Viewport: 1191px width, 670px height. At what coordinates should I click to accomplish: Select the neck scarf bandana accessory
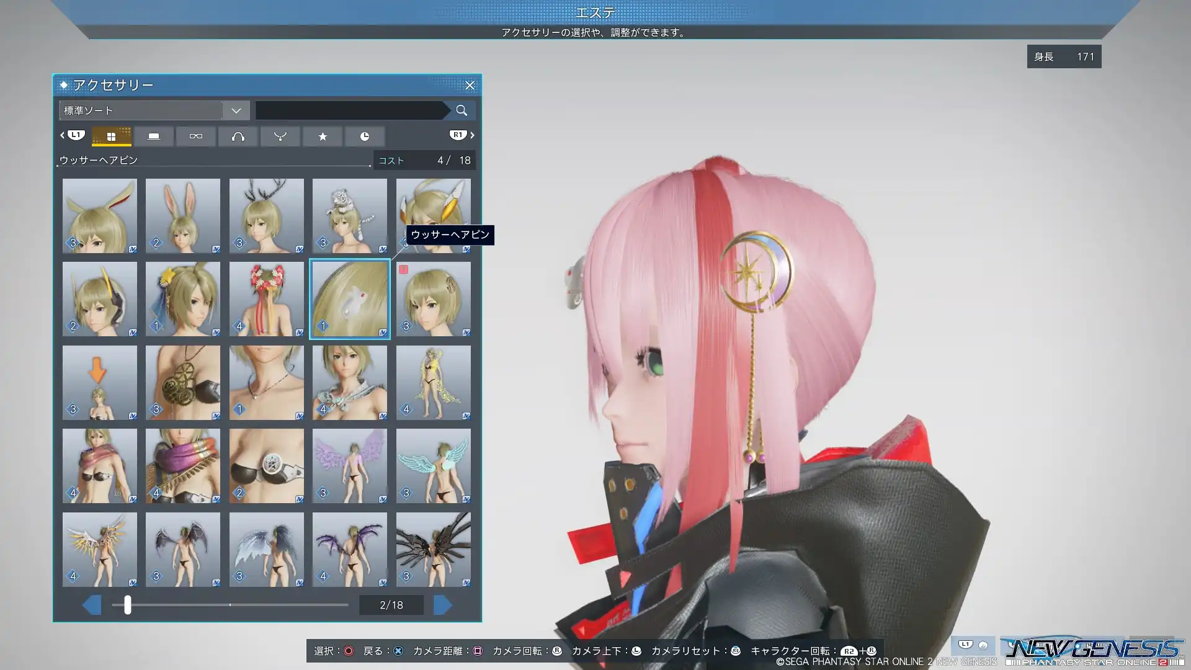click(x=350, y=383)
